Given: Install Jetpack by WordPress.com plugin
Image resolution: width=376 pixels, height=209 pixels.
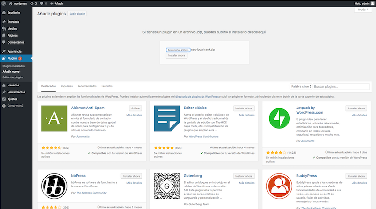Looking at the screenshot, I should click(x=356, y=108).
